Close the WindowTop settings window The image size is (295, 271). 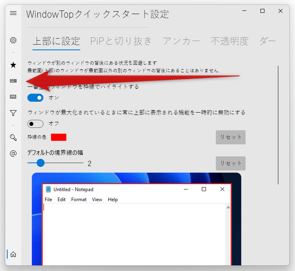pyautogui.click(x=281, y=11)
